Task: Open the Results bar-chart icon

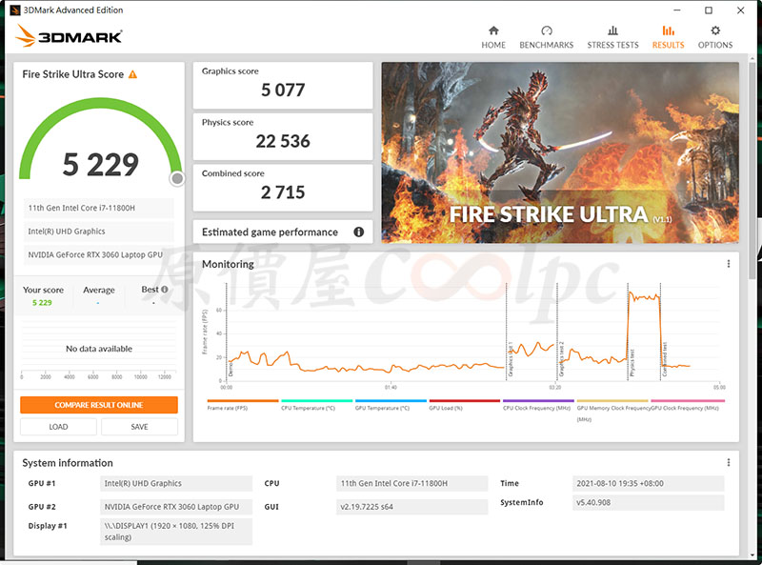Action: tap(669, 30)
